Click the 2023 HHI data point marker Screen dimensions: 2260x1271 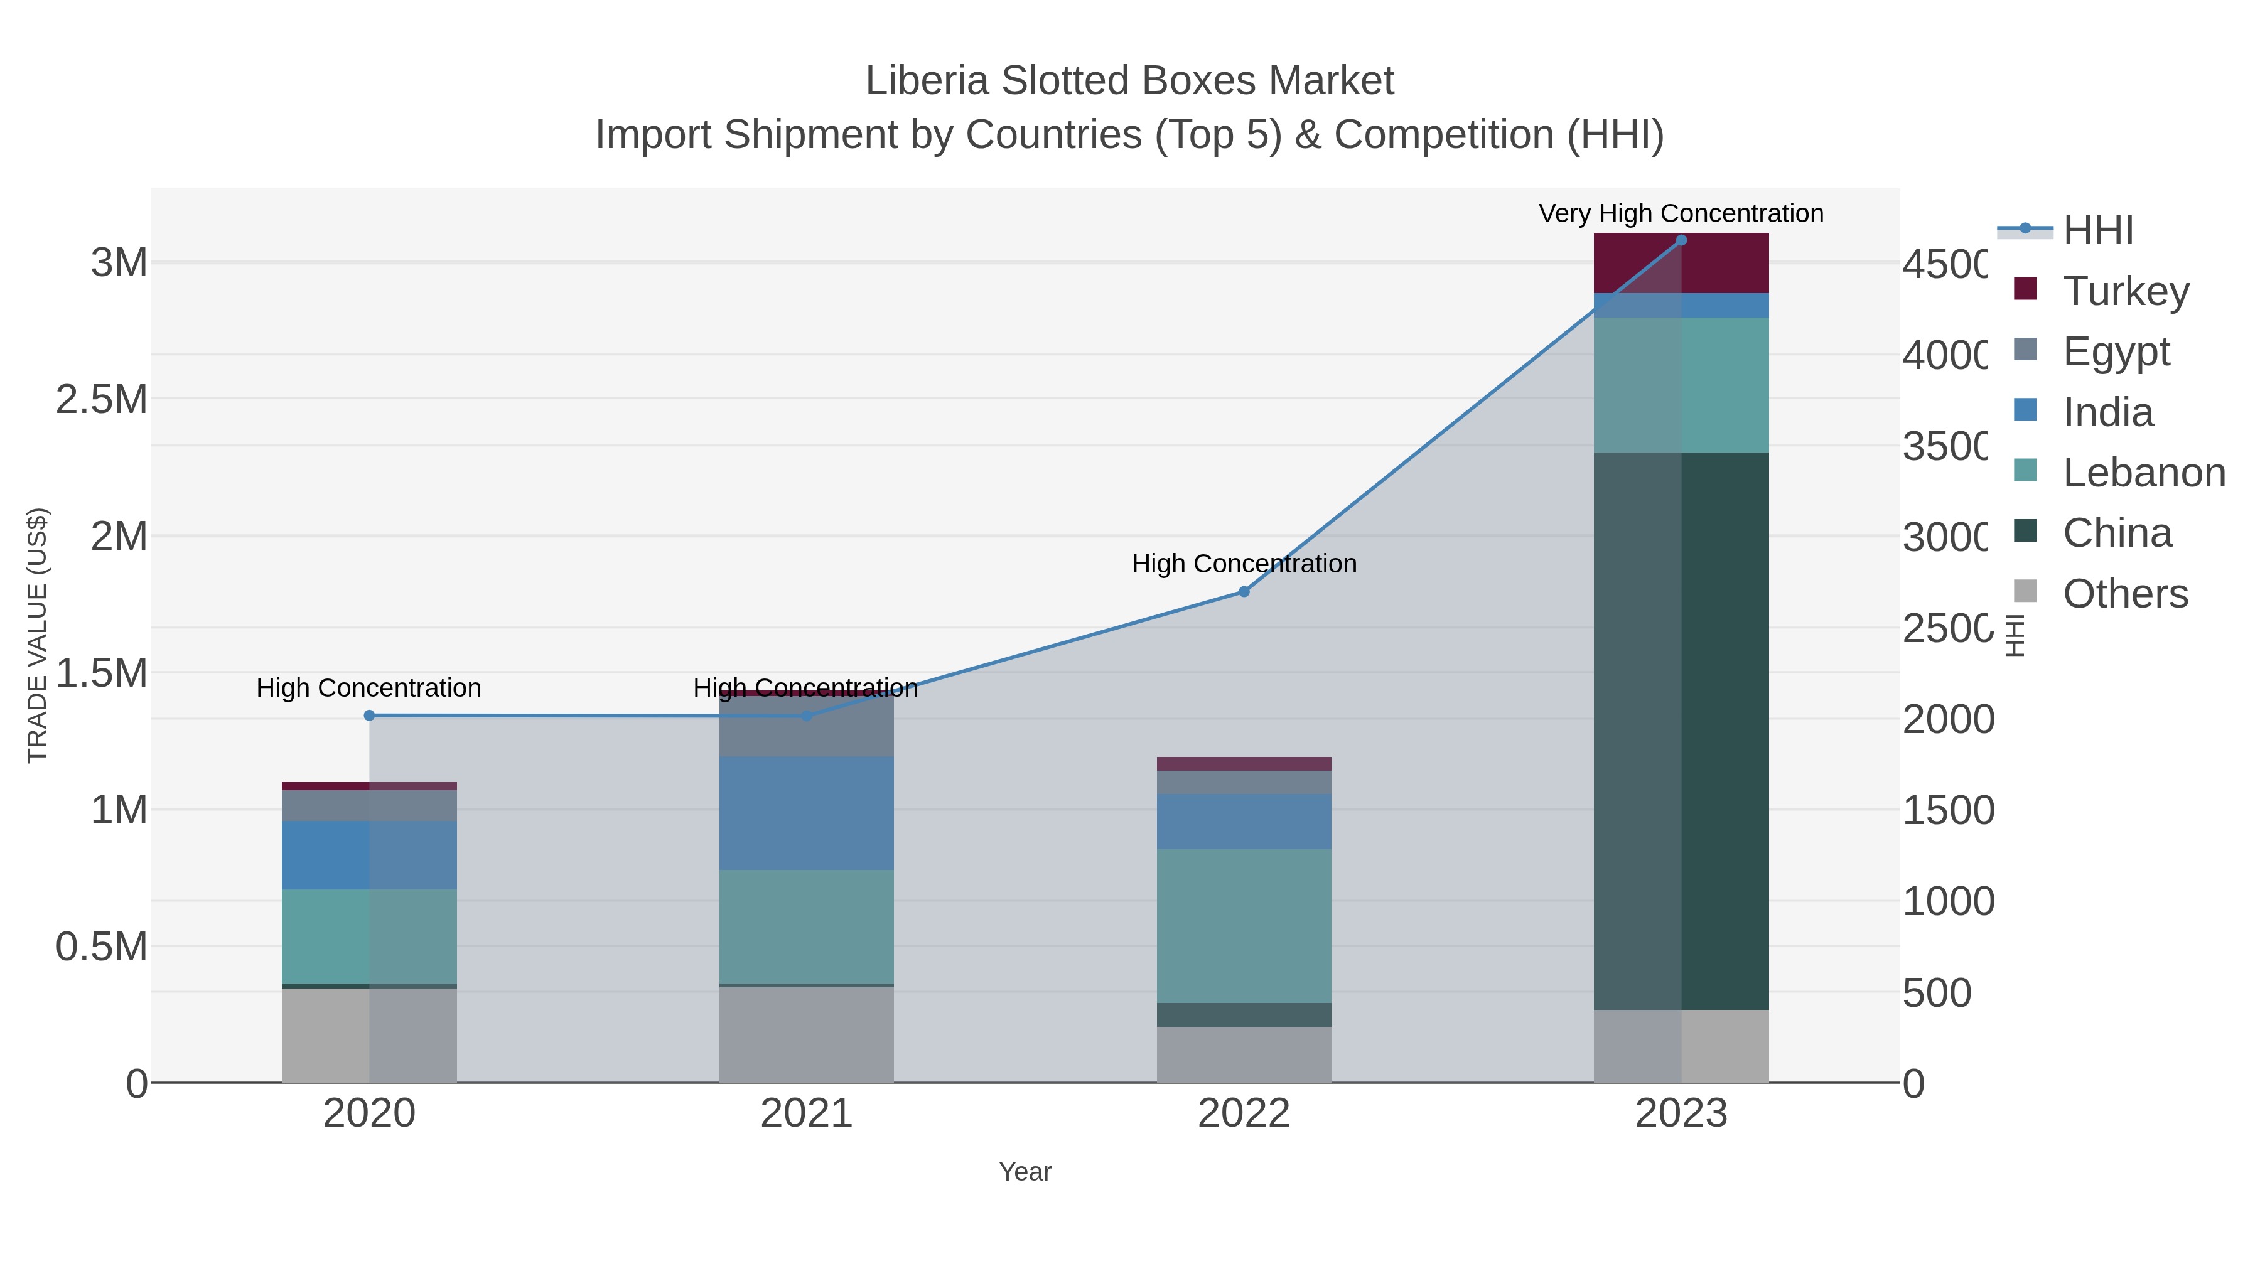point(1681,240)
